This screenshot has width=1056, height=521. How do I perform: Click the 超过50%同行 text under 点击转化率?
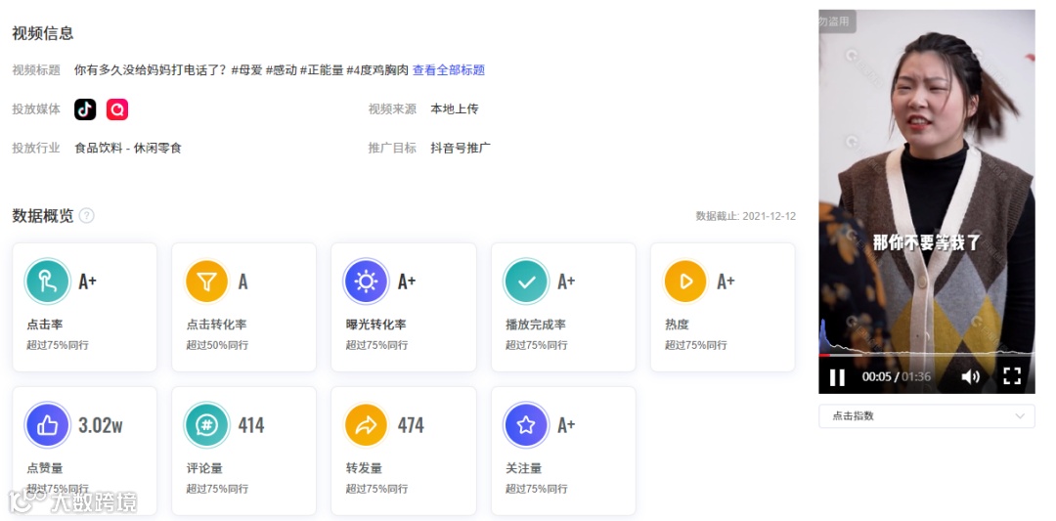217,345
